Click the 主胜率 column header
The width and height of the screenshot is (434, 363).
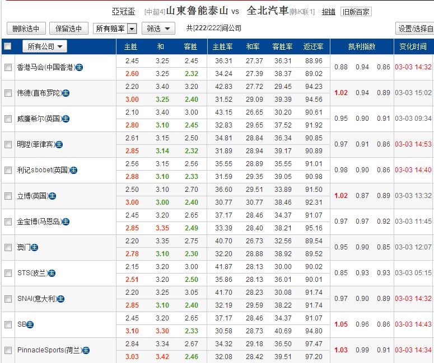pos(222,47)
